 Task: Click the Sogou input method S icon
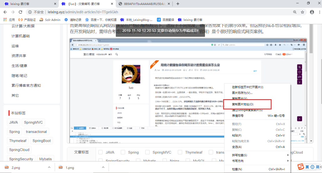pos(301,167)
